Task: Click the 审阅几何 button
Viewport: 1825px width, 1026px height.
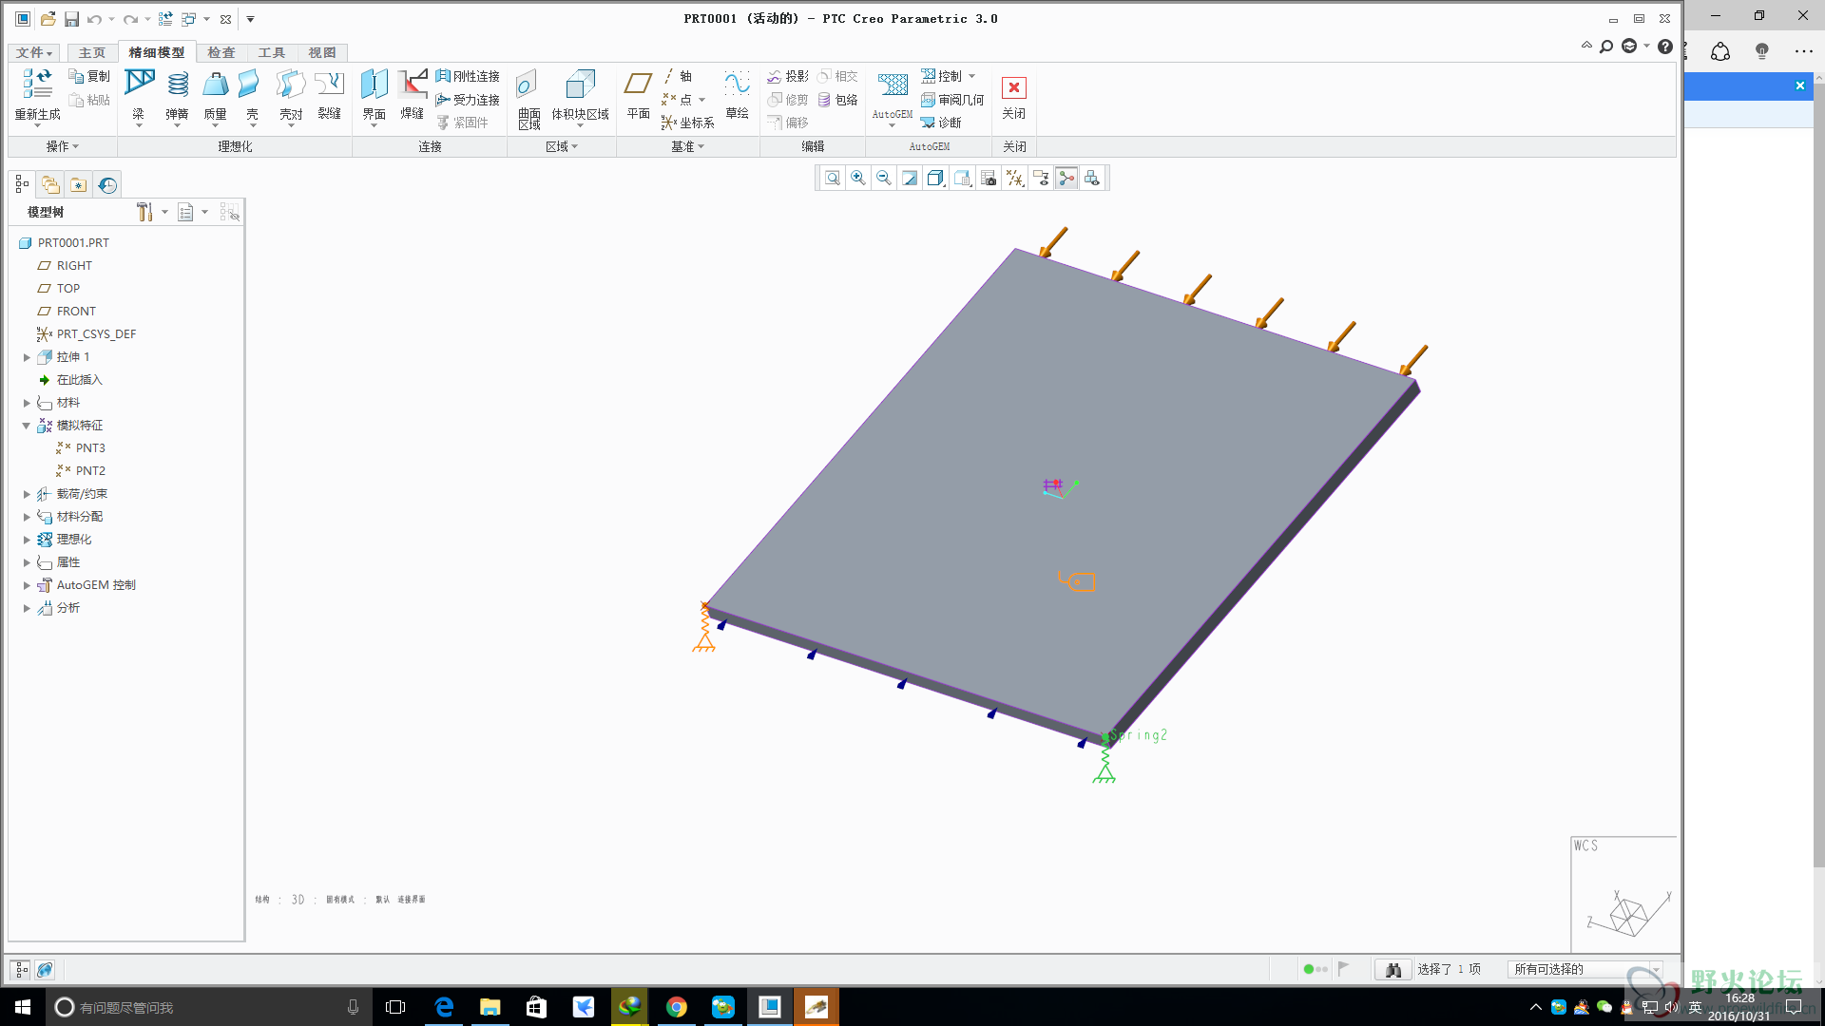Action: coord(952,100)
